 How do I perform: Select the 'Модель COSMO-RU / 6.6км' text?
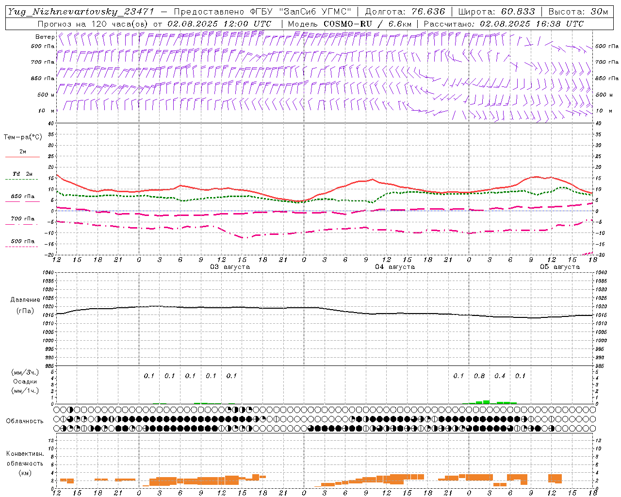click(x=349, y=24)
